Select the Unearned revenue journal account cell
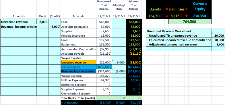 point(18,22)
